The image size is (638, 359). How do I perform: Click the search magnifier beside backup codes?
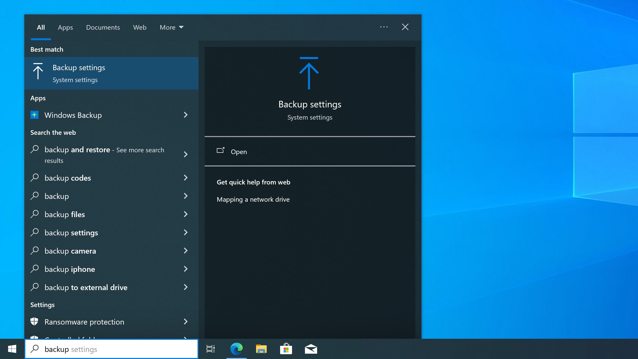tap(35, 178)
